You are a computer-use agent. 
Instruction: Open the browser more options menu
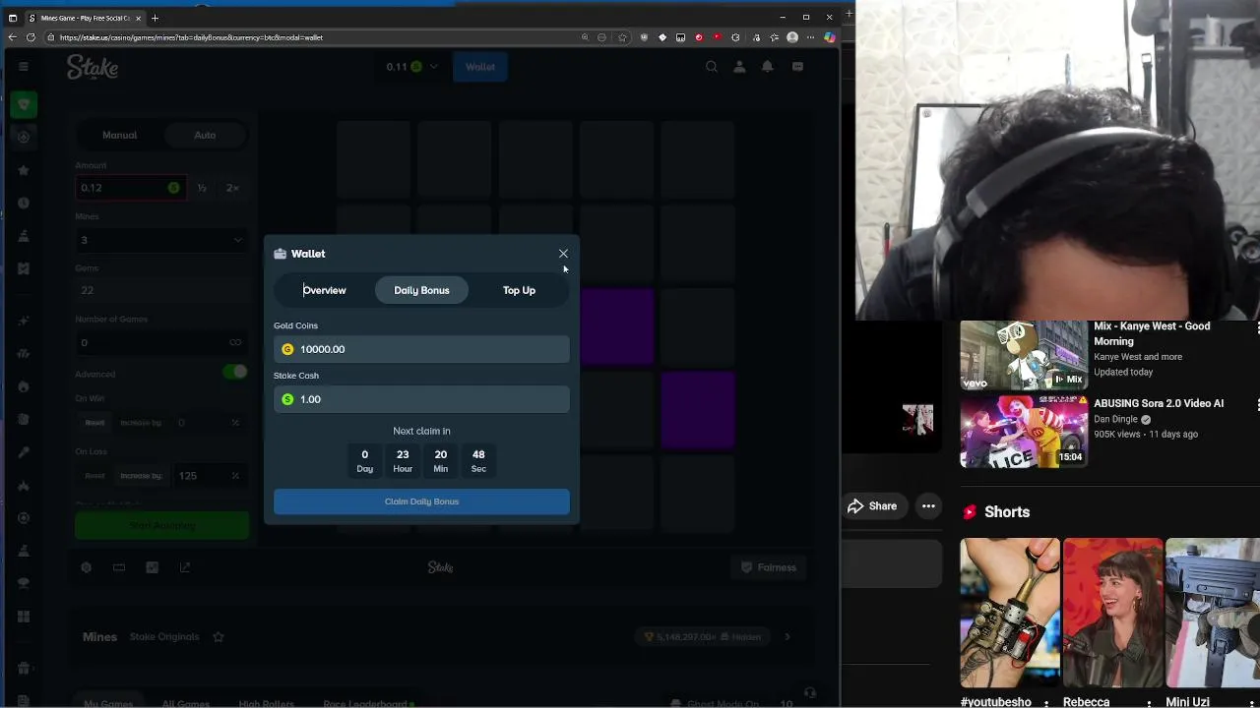point(811,37)
